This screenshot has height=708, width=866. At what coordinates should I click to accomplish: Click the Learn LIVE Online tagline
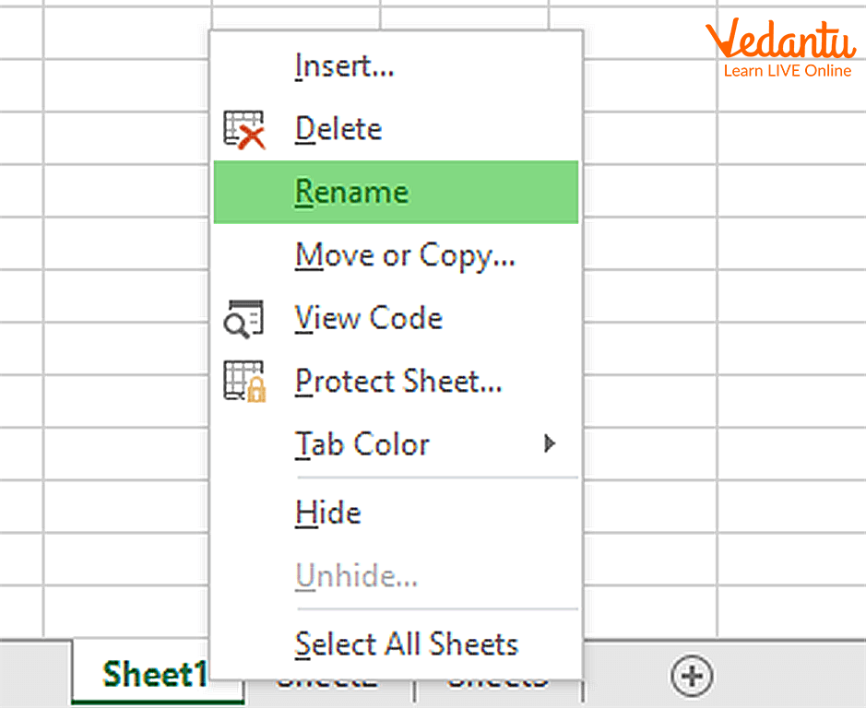click(787, 71)
